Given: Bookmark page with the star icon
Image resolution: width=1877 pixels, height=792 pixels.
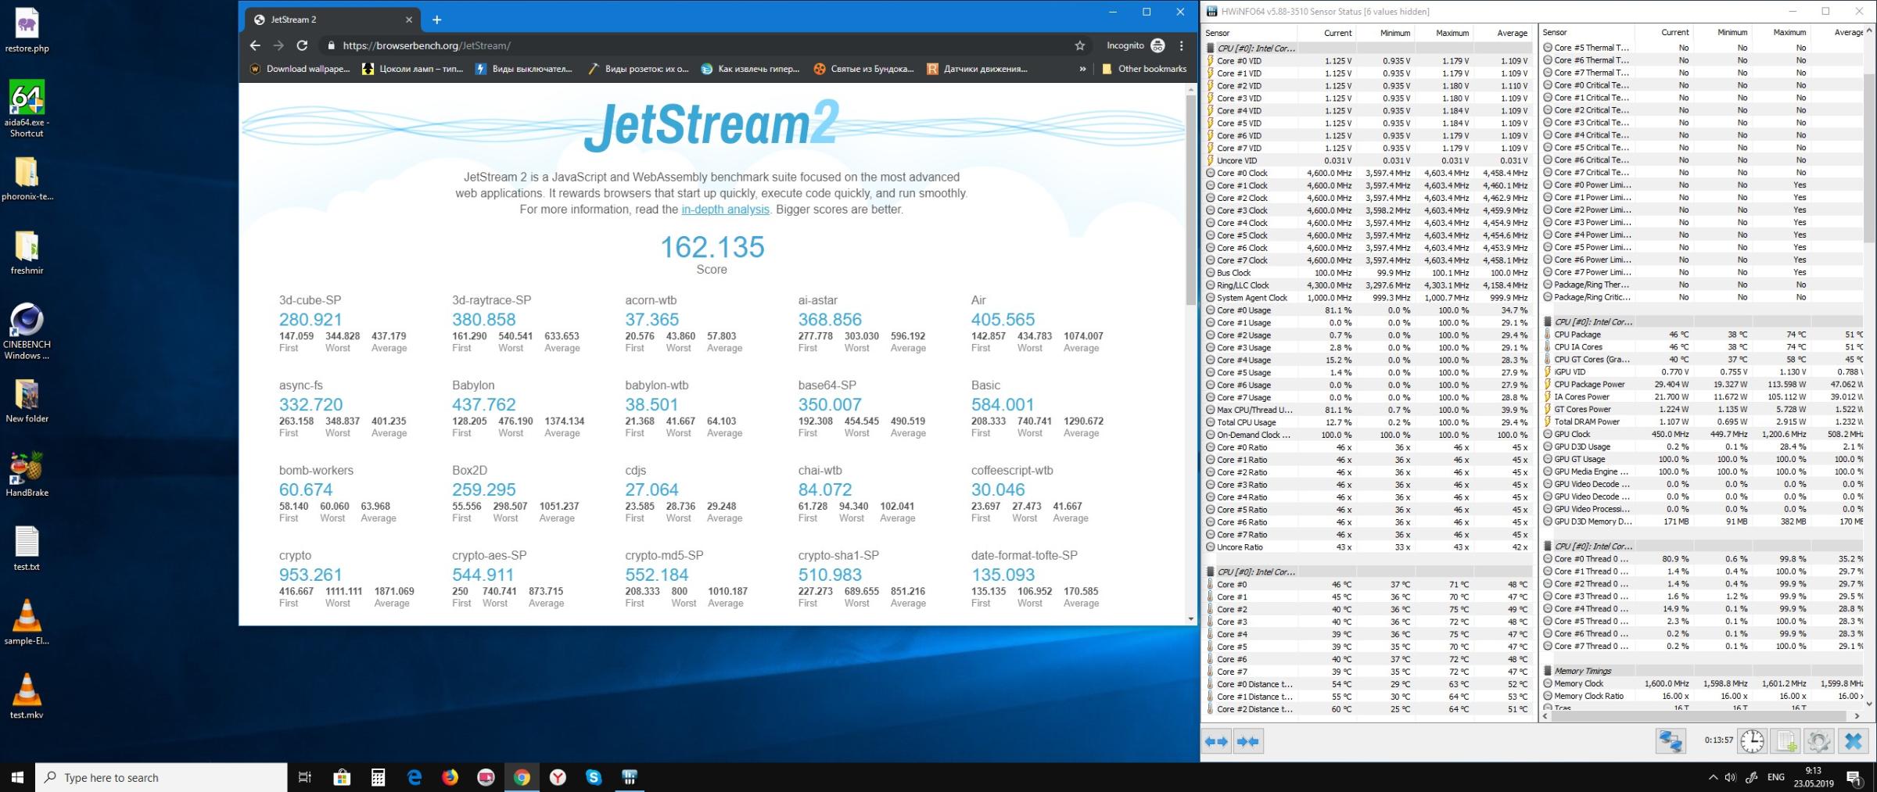Looking at the screenshot, I should pos(1080,45).
